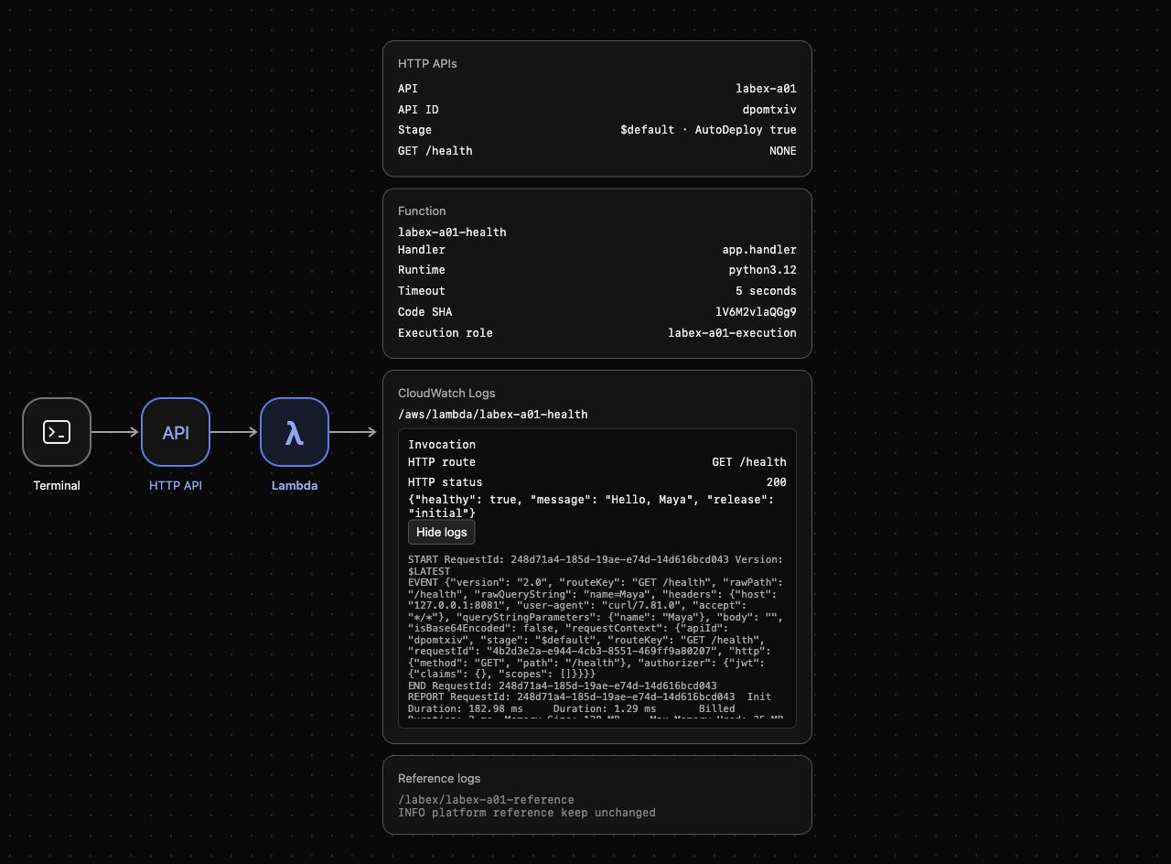Click the HTTP APIs panel heading

(x=427, y=64)
